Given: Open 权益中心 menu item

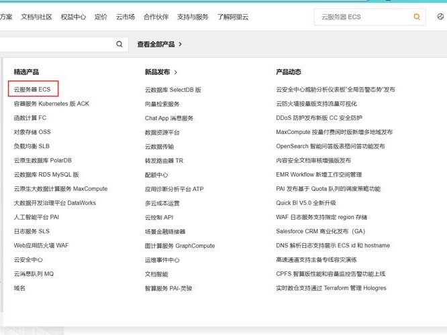Looking at the screenshot, I should 73,17.
